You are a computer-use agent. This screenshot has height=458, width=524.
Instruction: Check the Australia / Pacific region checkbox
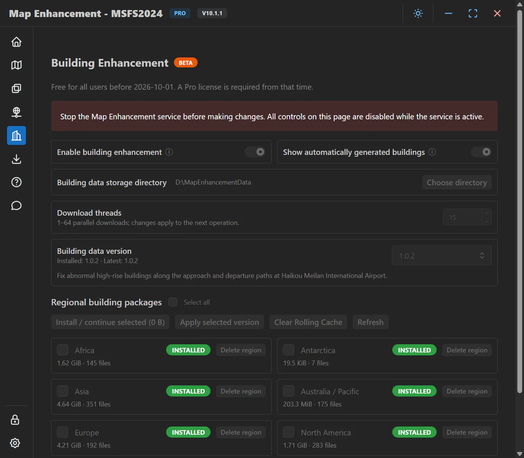click(x=289, y=391)
